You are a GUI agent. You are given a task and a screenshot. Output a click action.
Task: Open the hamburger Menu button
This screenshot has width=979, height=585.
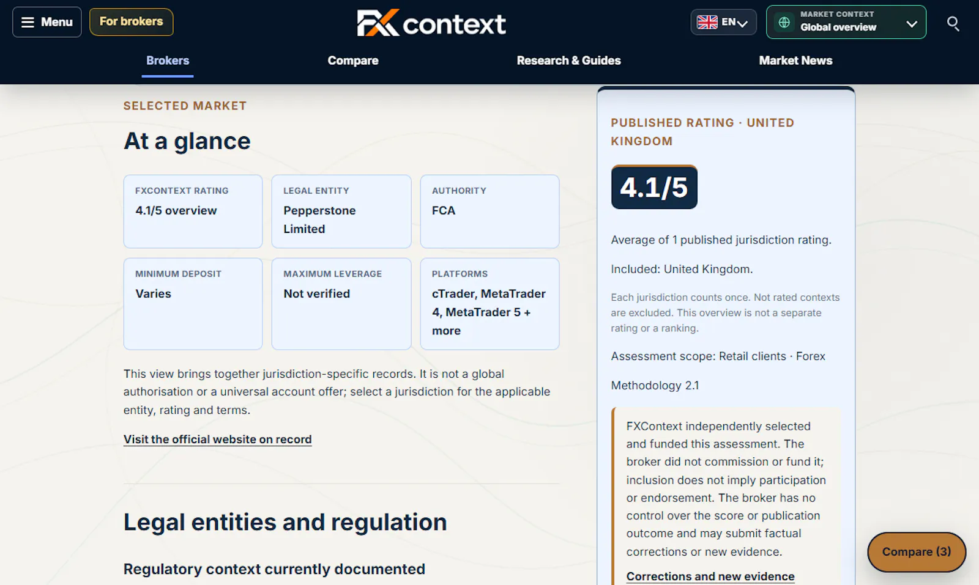pos(47,22)
